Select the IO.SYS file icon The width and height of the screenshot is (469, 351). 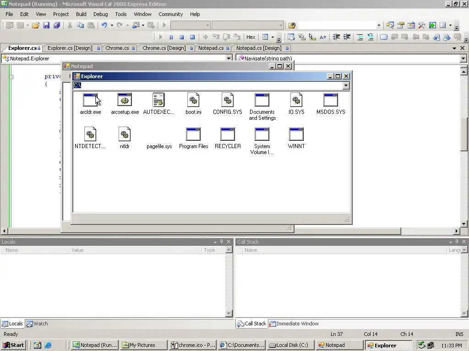click(296, 100)
